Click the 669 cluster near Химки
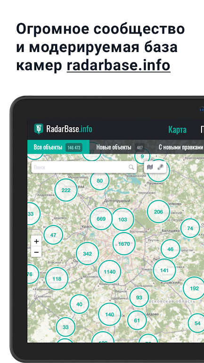The height and width of the screenshot is (363, 204). (101, 219)
